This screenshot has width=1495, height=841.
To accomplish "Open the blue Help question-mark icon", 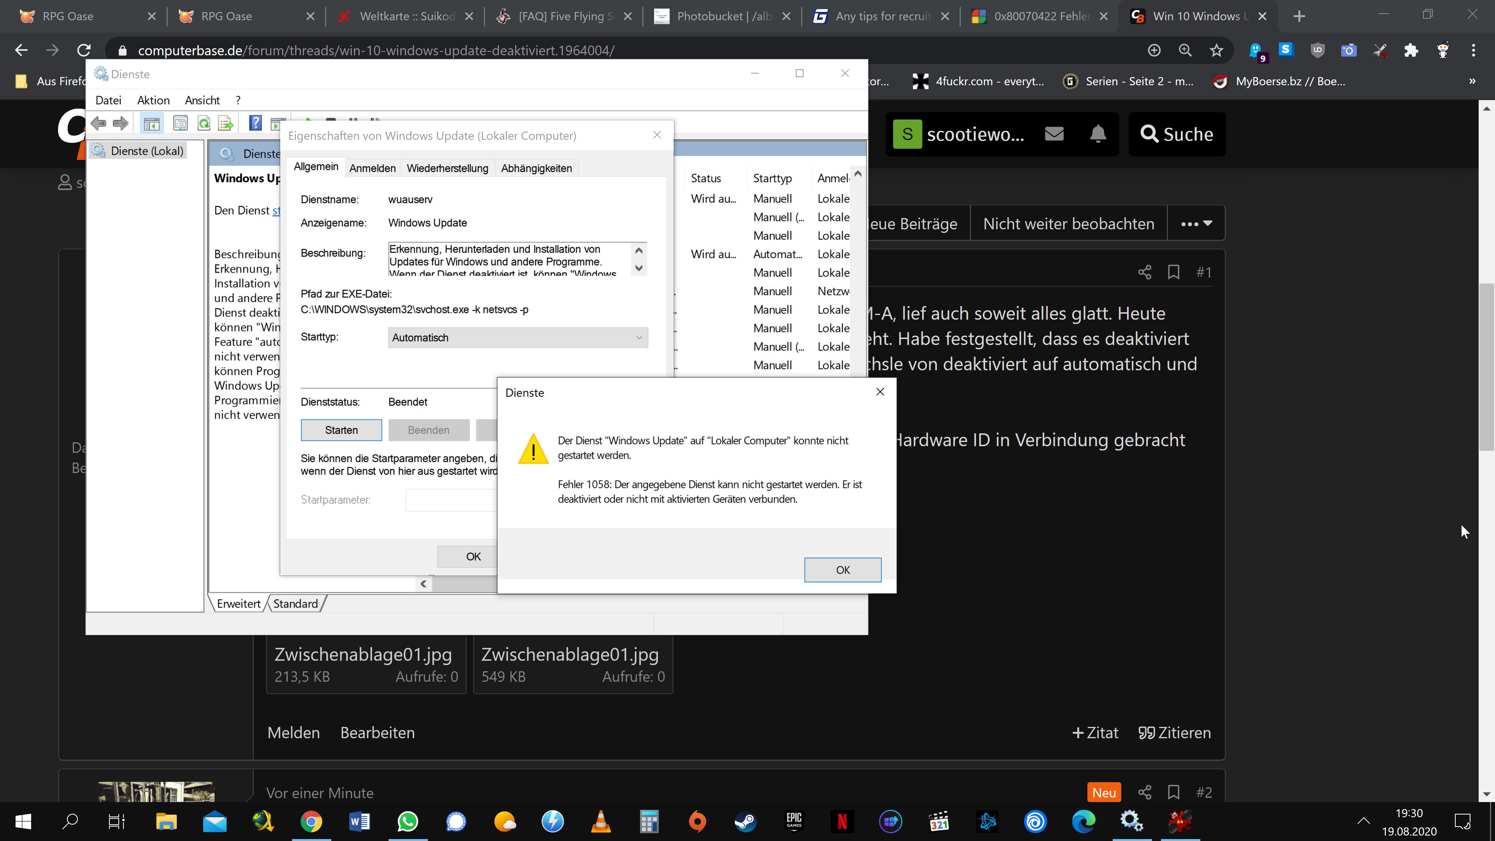I will pyautogui.click(x=255, y=123).
